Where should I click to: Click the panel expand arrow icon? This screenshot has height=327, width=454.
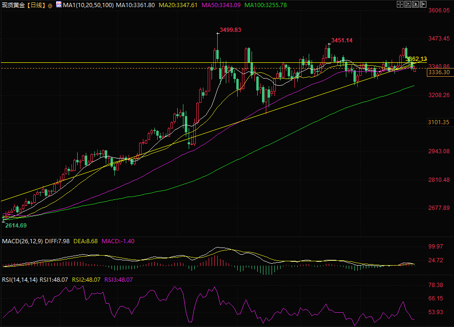(423, 4)
